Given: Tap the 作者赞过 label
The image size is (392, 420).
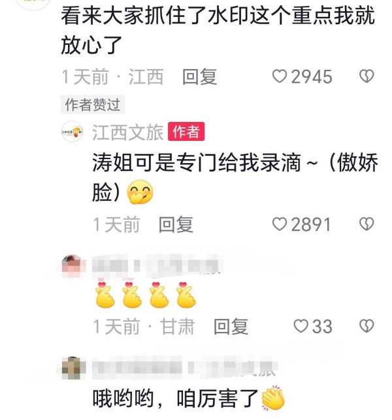Looking at the screenshot, I should click(x=93, y=104).
